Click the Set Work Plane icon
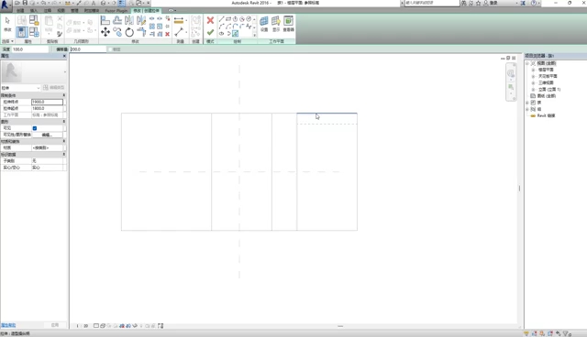 point(264,23)
